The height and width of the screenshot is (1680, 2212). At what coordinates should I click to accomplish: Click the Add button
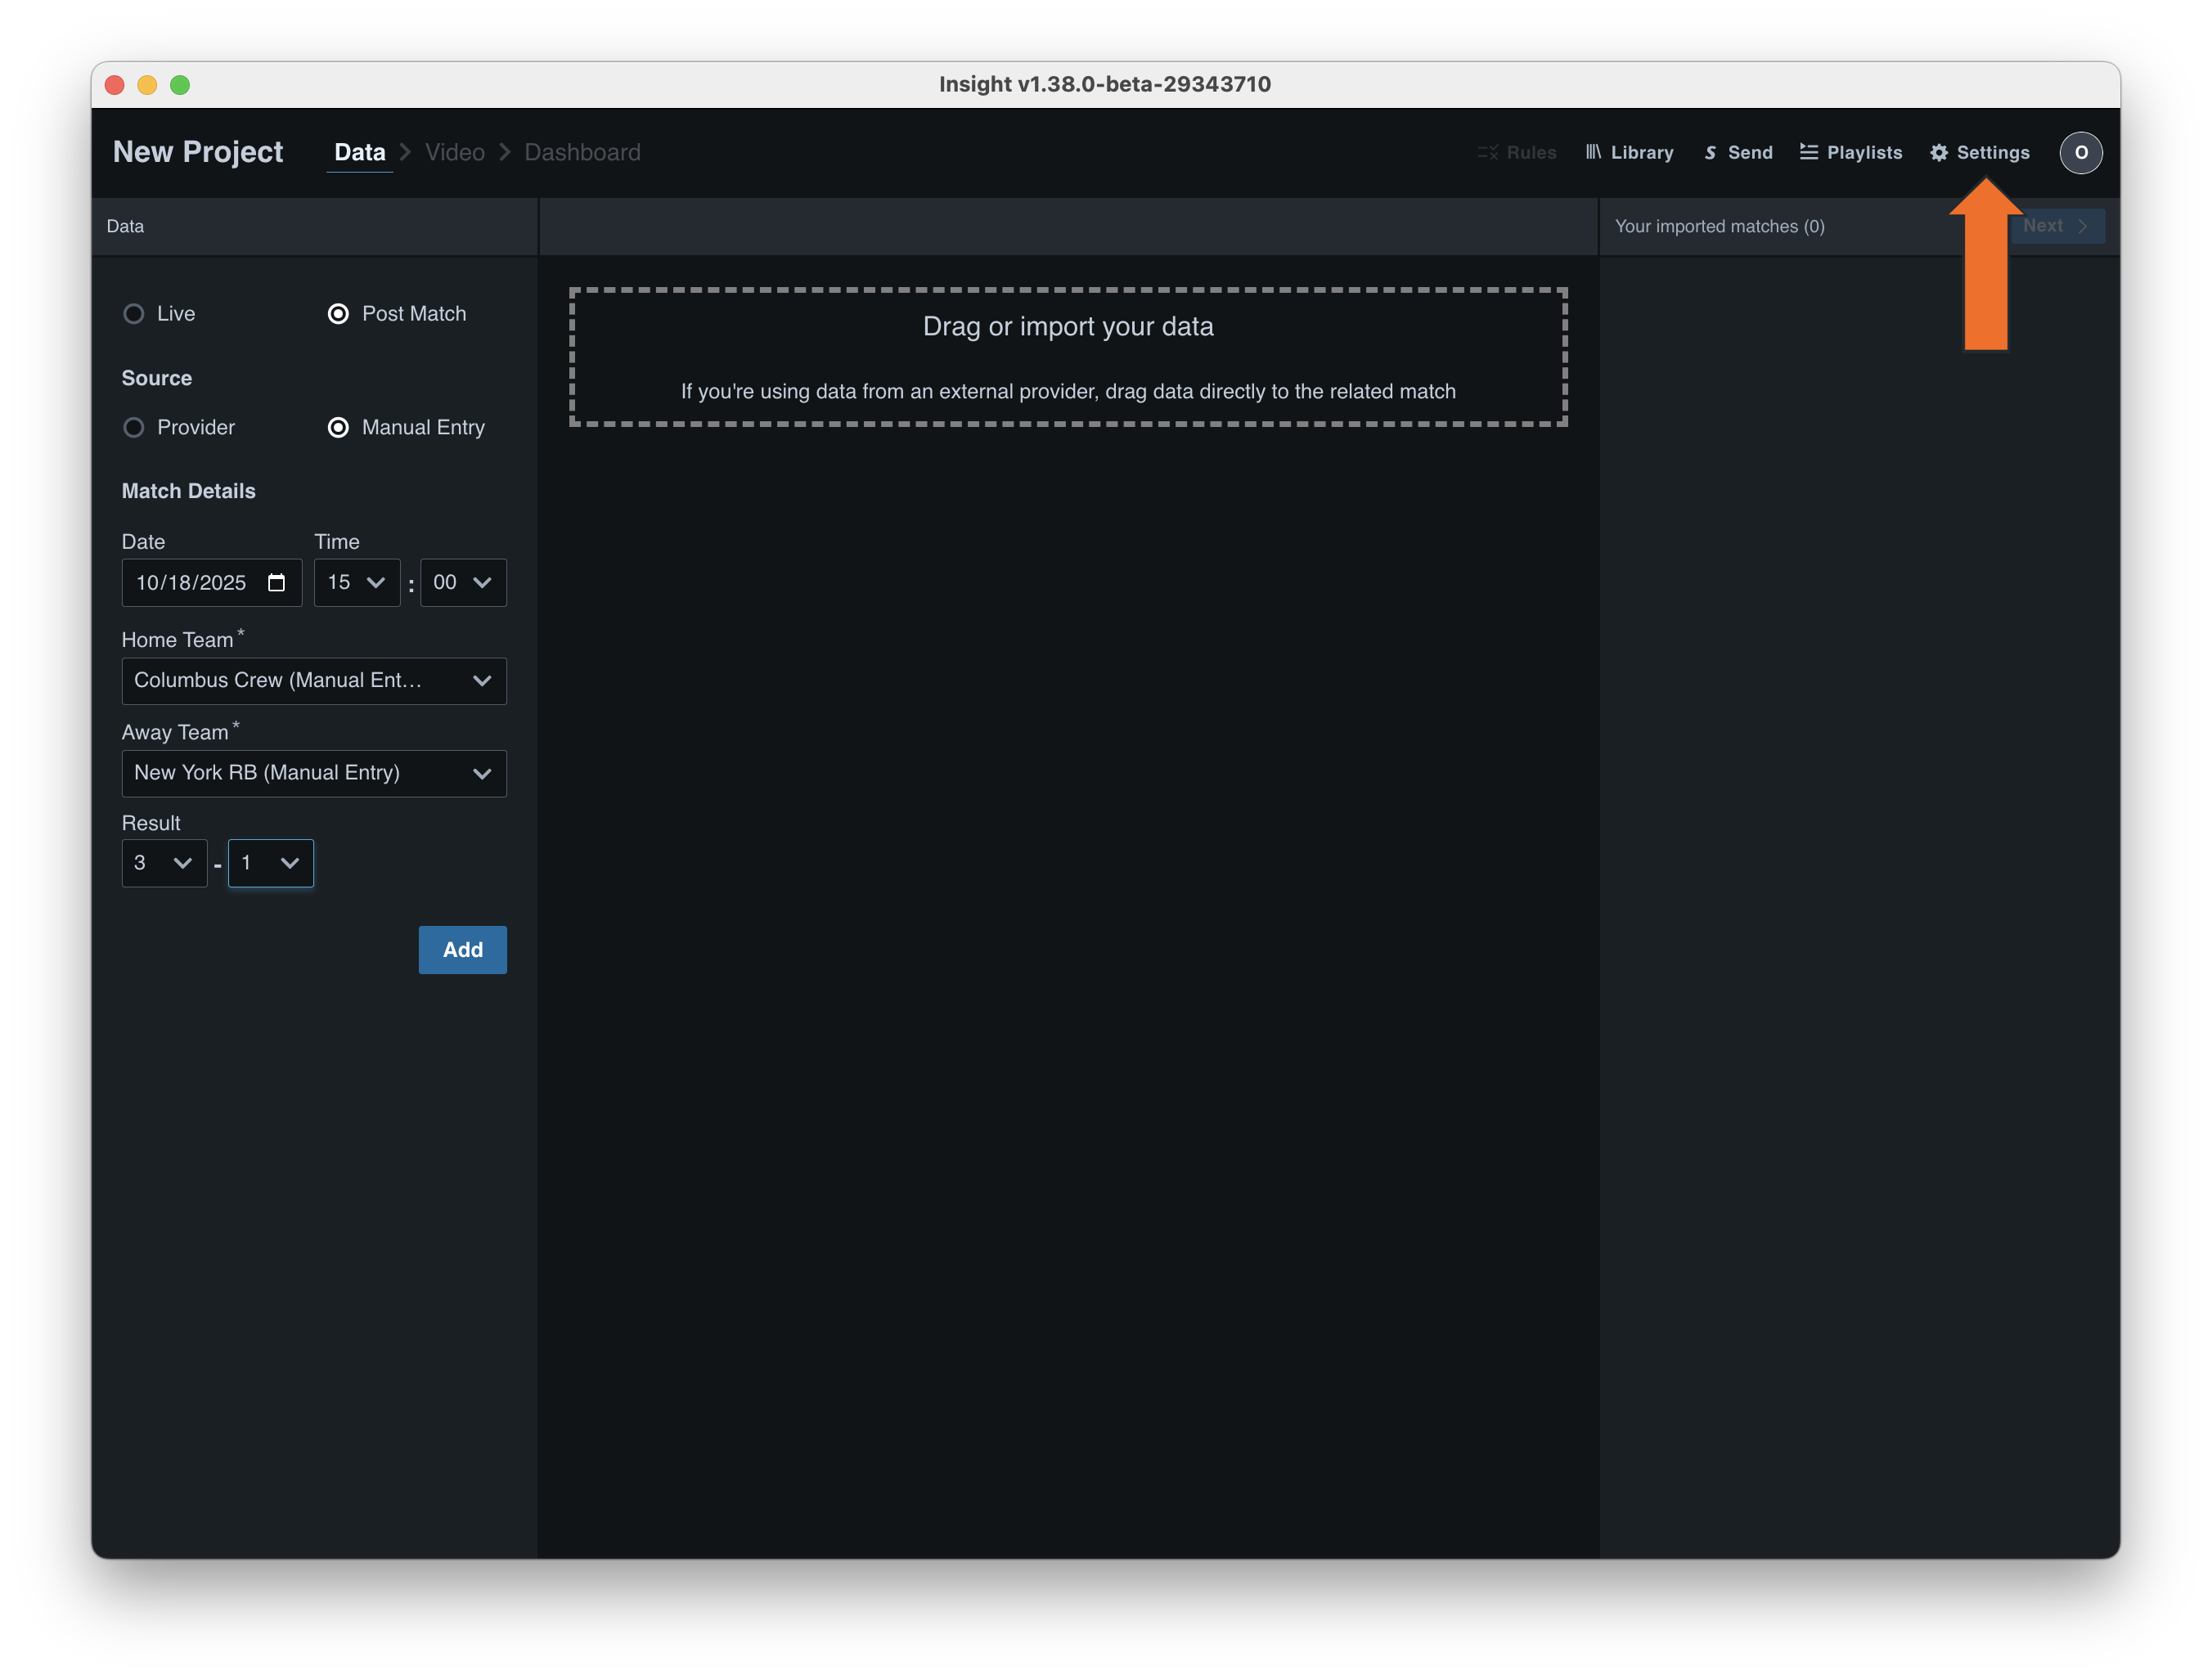tap(463, 950)
